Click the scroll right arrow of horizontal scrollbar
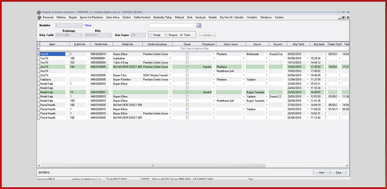This screenshot has width=387, height=189. coord(347,166)
